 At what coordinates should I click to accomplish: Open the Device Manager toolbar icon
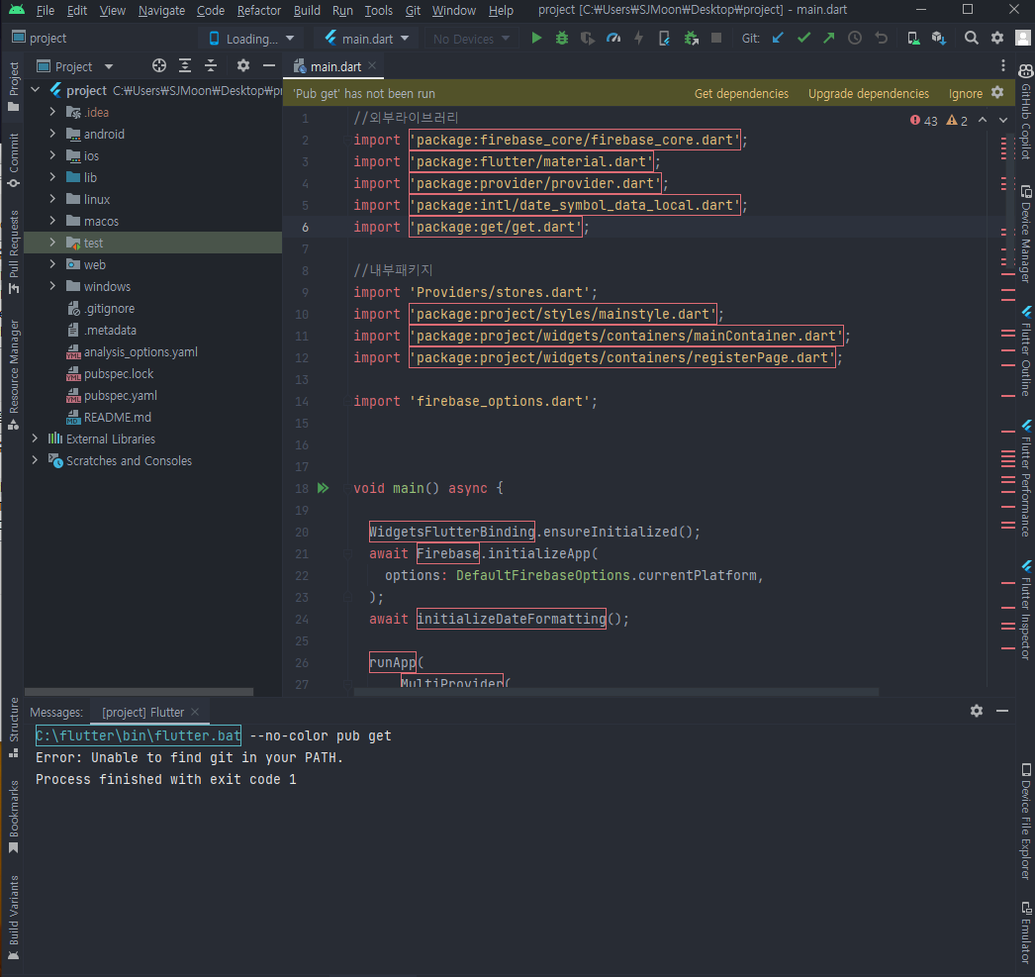tap(913, 39)
